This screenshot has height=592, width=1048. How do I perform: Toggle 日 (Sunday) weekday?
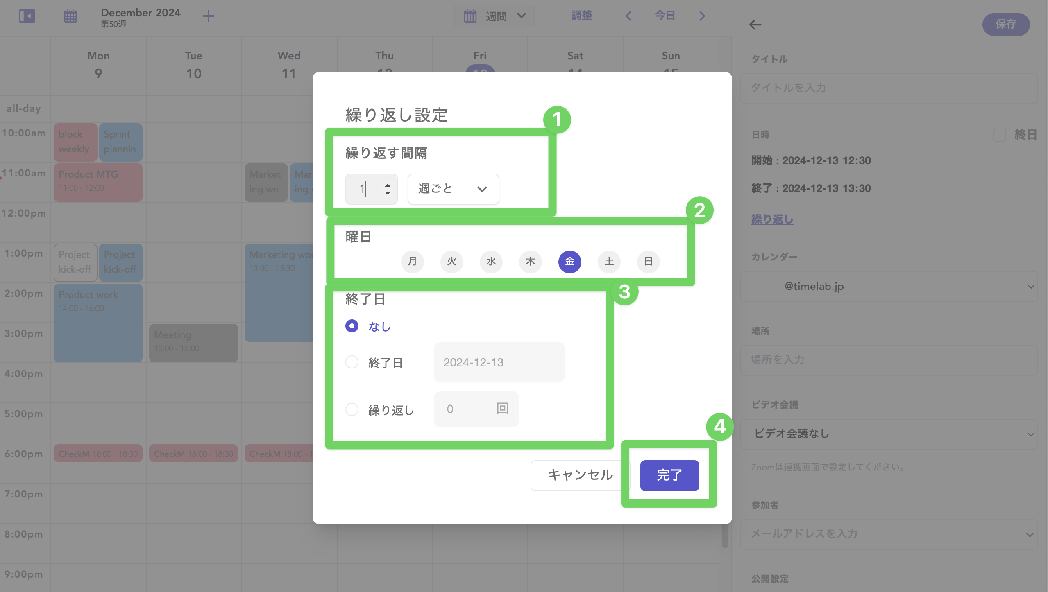[648, 262]
